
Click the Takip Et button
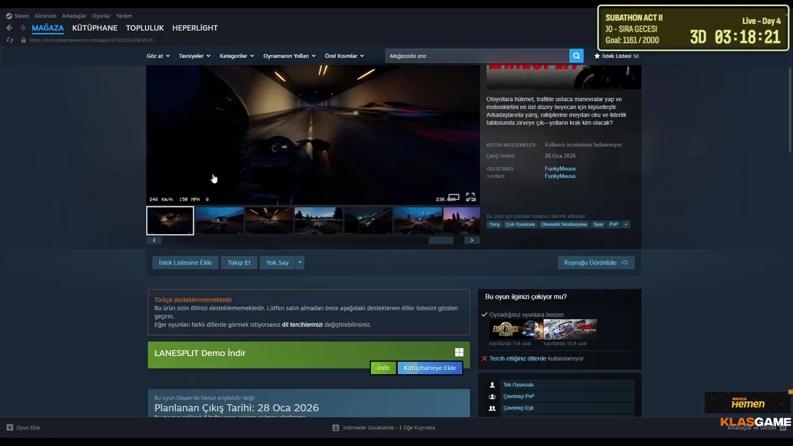239,263
